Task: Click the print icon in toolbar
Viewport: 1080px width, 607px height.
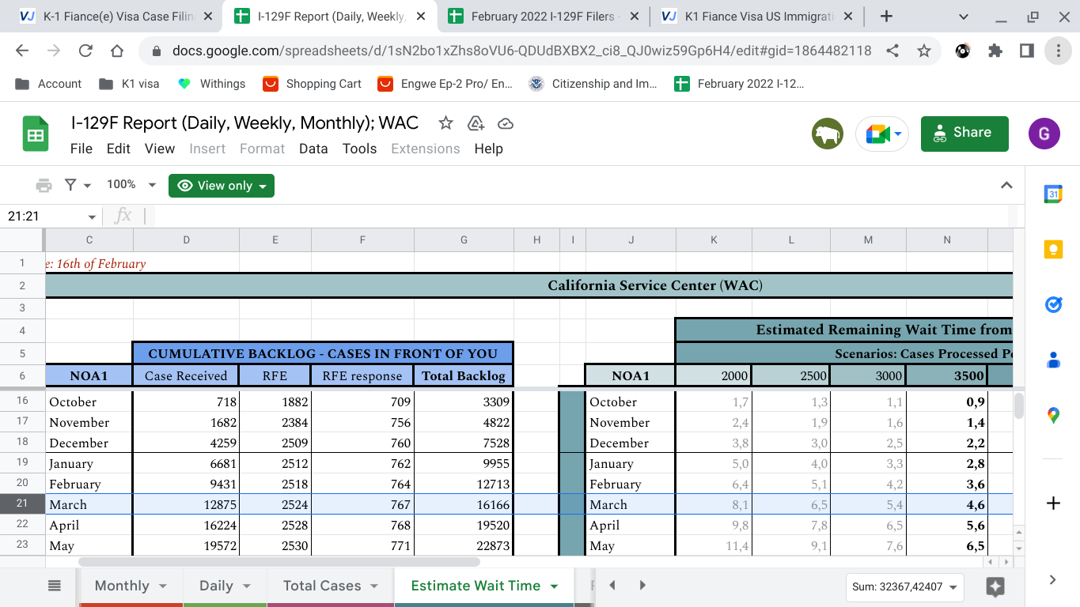Action: (44, 185)
